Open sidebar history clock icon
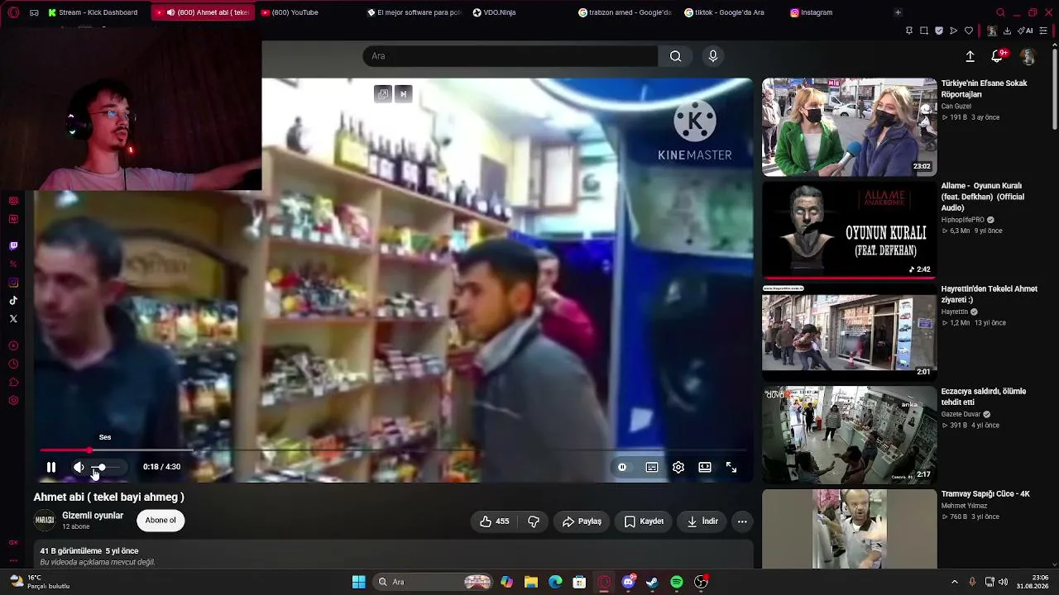The height and width of the screenshot is (595, 1059). (x=13, y=364)
